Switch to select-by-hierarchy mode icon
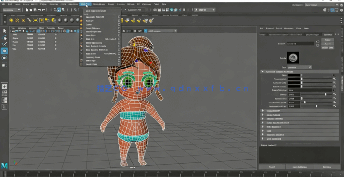The width and height of the screenshot is (344, 177). [55, 10]
